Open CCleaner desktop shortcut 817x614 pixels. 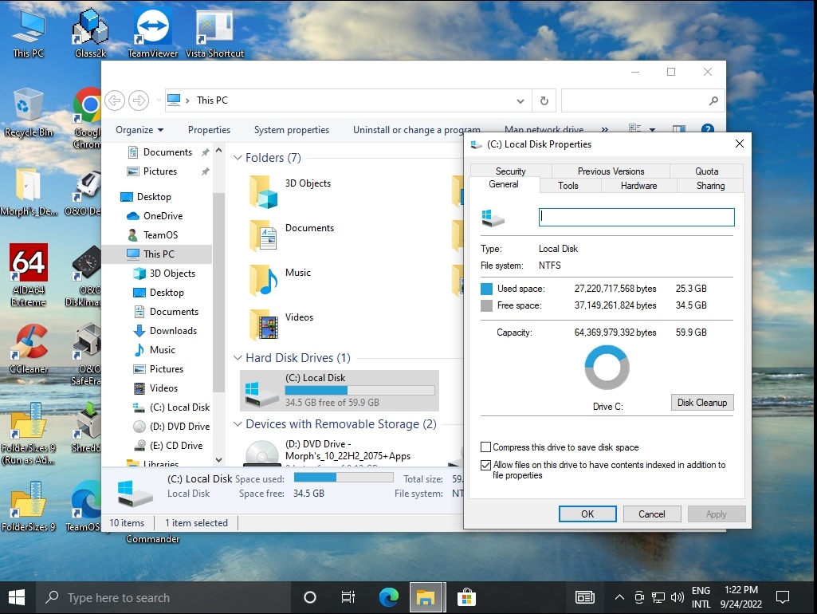point(29,344)
